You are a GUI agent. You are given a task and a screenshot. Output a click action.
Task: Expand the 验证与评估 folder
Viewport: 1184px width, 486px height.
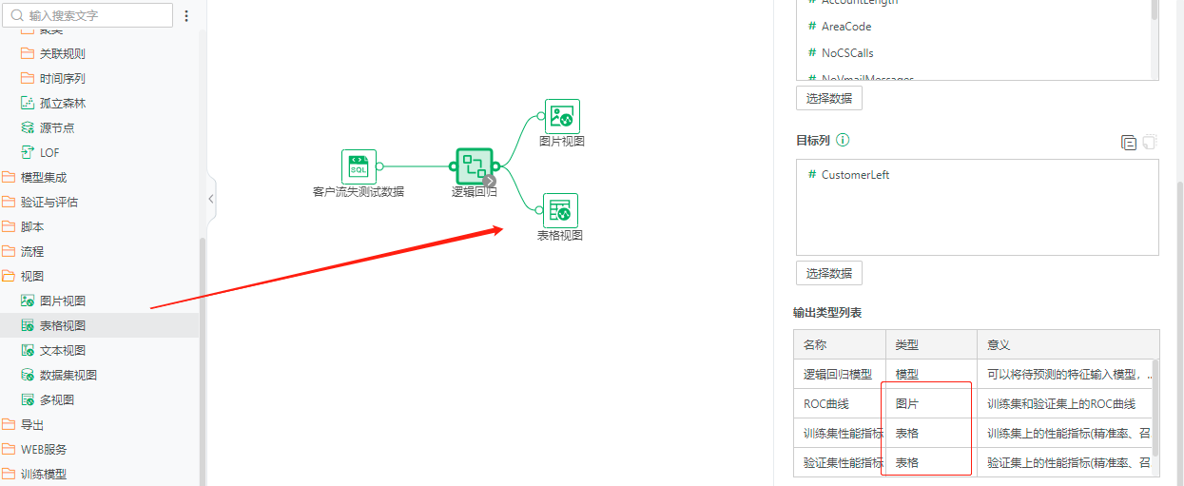coord(49,202)
